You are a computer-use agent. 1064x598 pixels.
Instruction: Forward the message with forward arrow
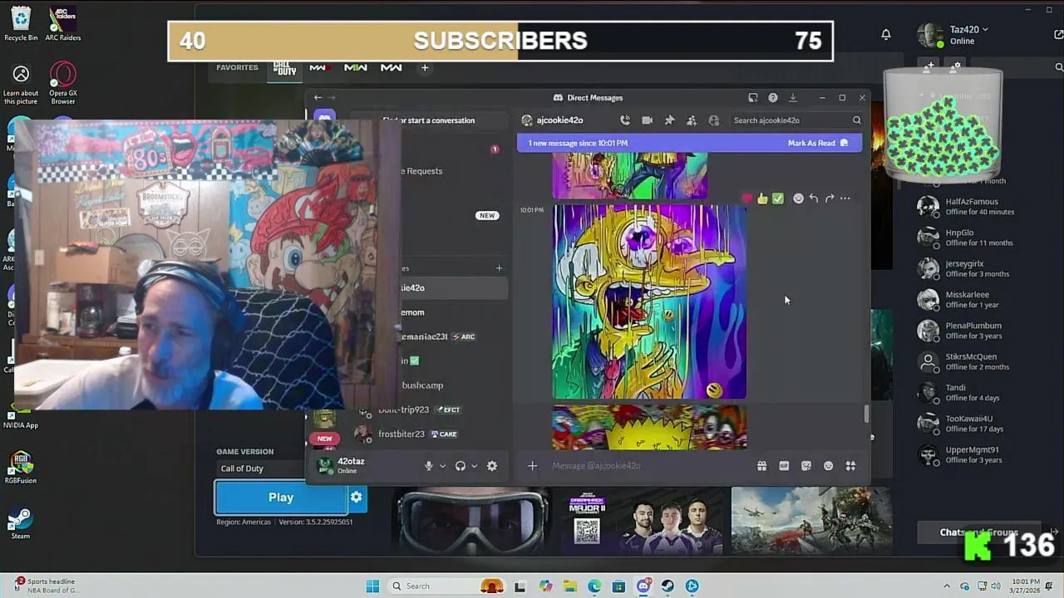coord(830,199)
